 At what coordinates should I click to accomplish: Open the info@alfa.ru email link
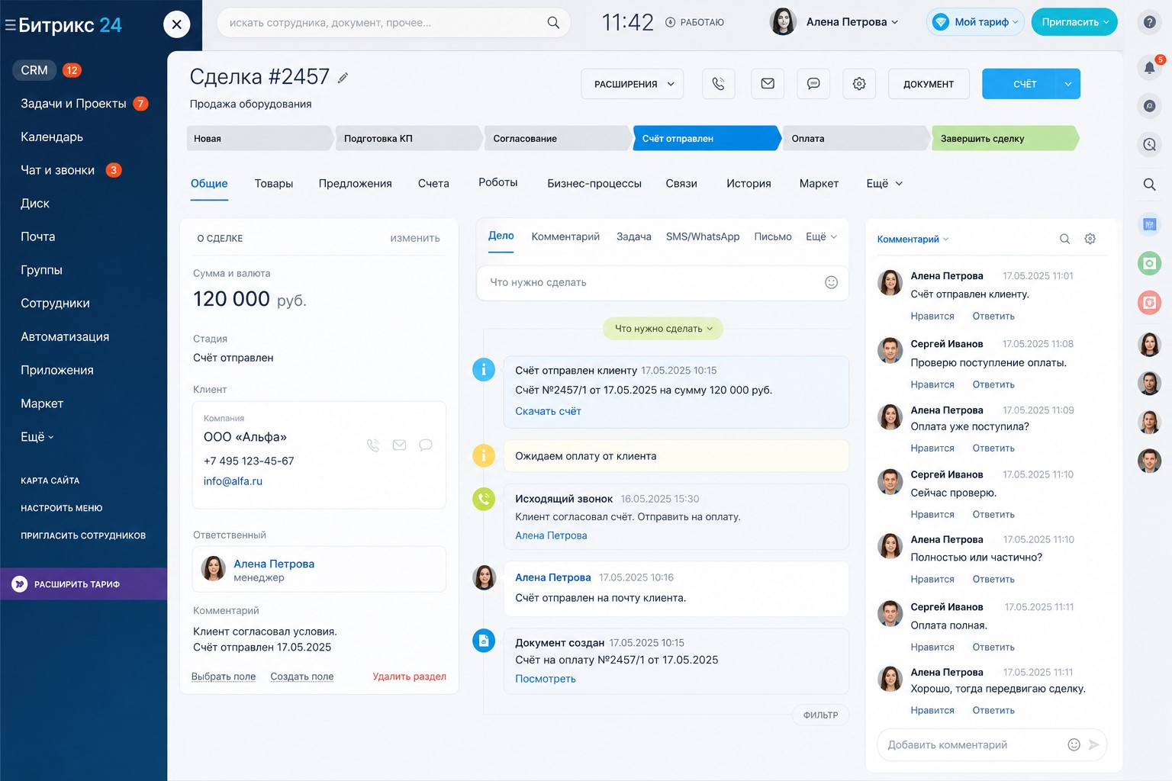[233, 481]
